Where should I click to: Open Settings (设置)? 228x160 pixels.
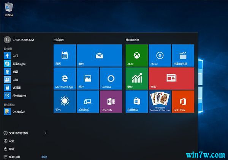[9, 141]
